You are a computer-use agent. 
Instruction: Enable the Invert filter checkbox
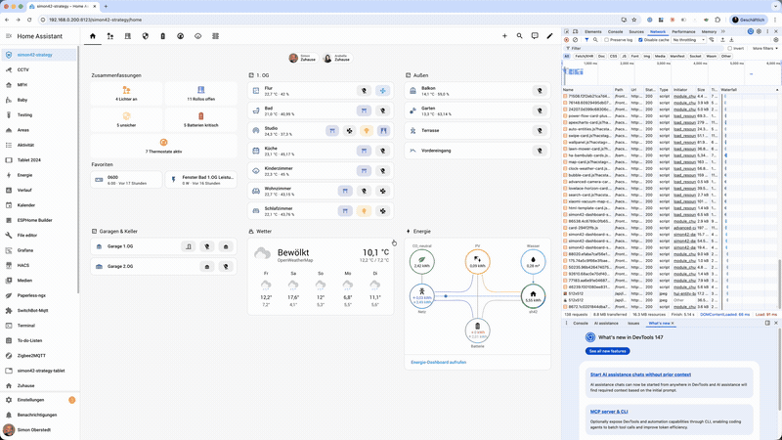coord(729,48)
